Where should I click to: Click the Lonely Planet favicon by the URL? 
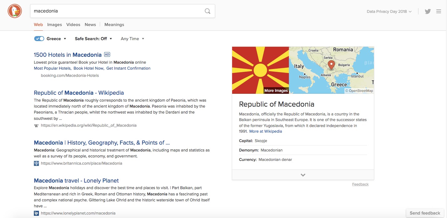[x=36, y=213]
